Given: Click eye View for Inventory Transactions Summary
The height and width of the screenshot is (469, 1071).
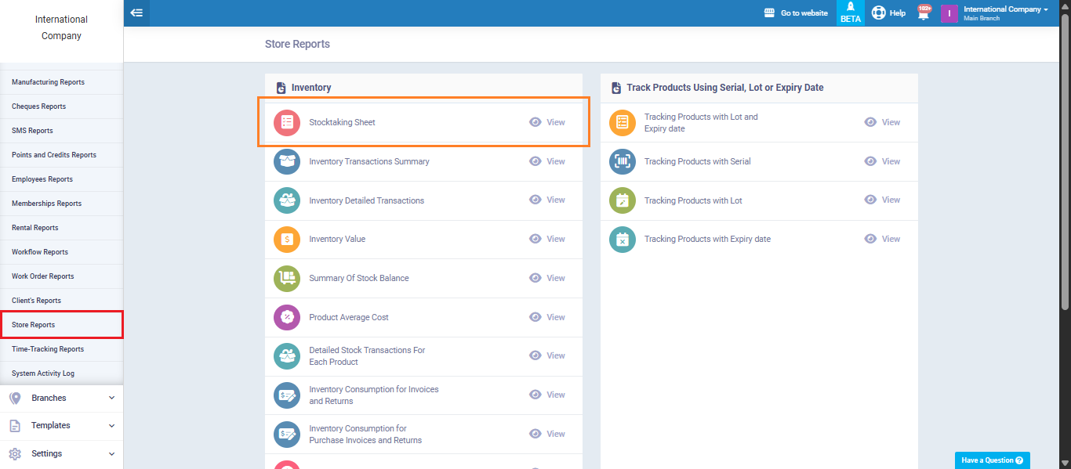Looking at the screenshot, I should point(547,161).
